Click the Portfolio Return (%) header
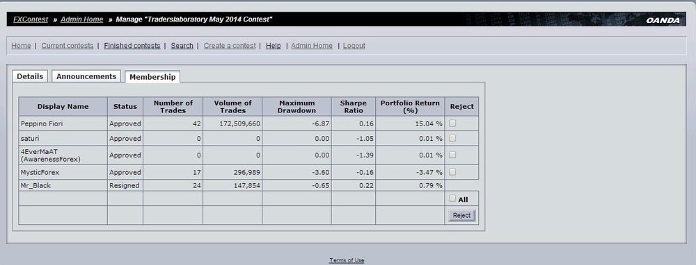This screenshot has height=265, width=696. [x=410, y=107]
